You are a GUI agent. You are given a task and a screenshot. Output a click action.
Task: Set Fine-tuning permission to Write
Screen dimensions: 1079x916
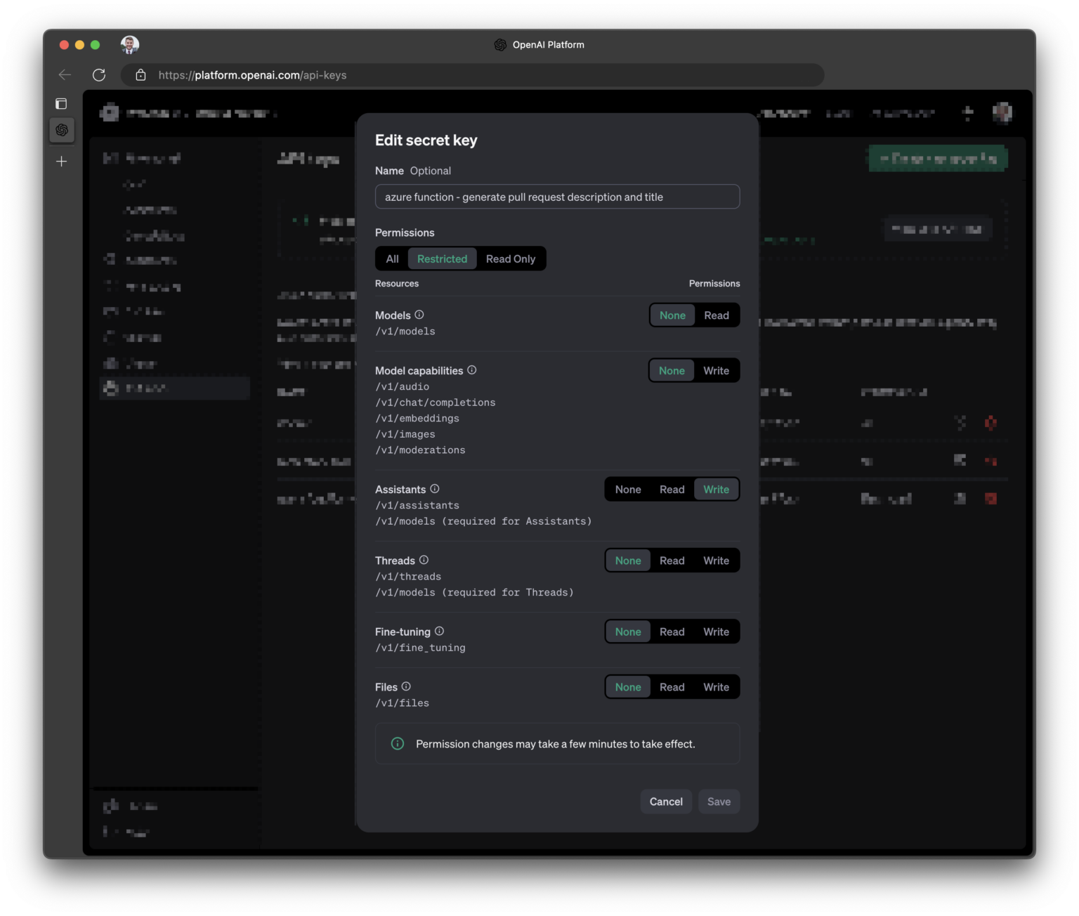pos(717,632)
